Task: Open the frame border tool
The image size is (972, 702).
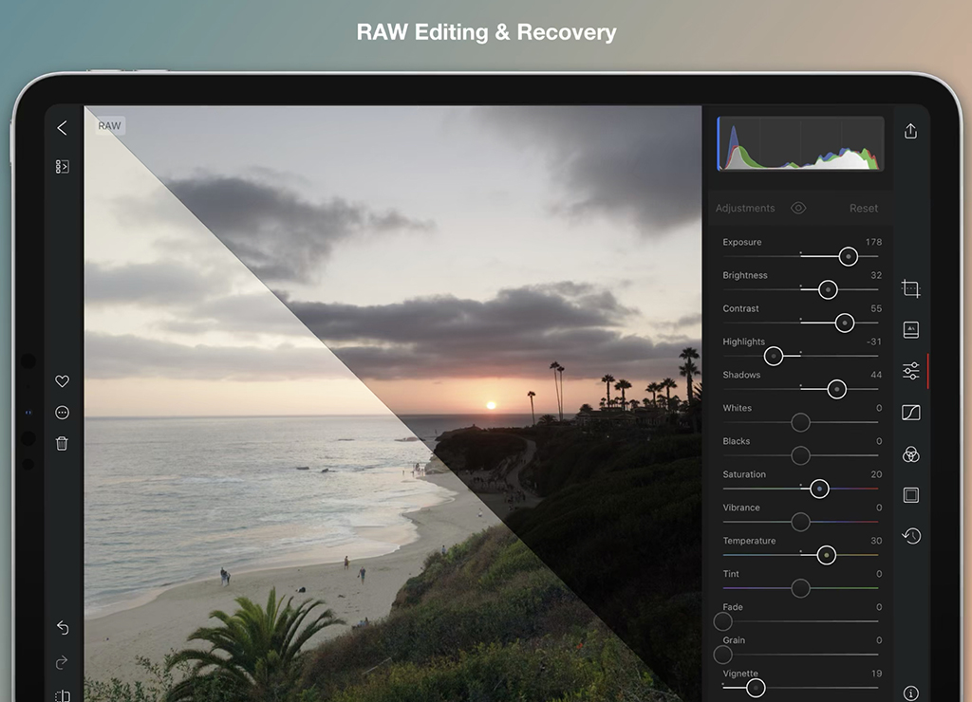Action: click(910, 495)
